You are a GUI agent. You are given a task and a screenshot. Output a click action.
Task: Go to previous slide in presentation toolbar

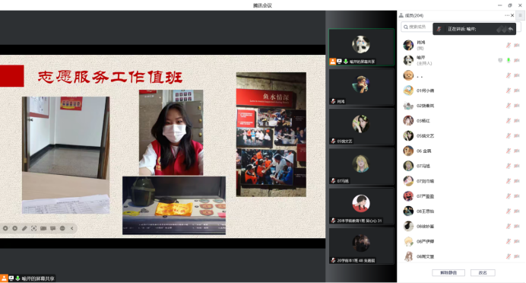click(x=5, y=228)
